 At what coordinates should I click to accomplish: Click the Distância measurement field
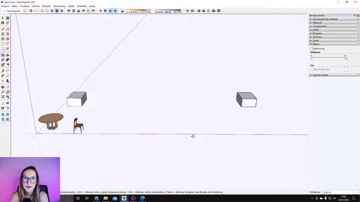[x=340, y=192]
